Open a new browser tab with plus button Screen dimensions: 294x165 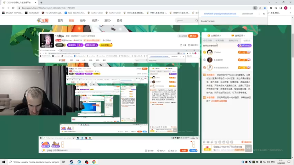pos(41,3)
